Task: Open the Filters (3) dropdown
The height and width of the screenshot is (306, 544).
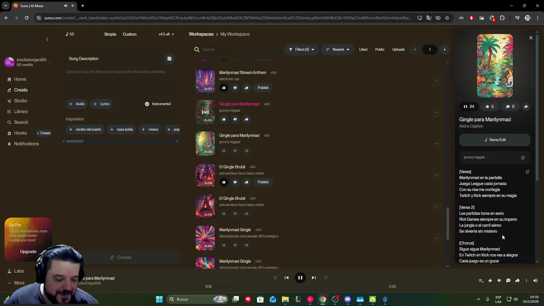Action: pos(302,49)
